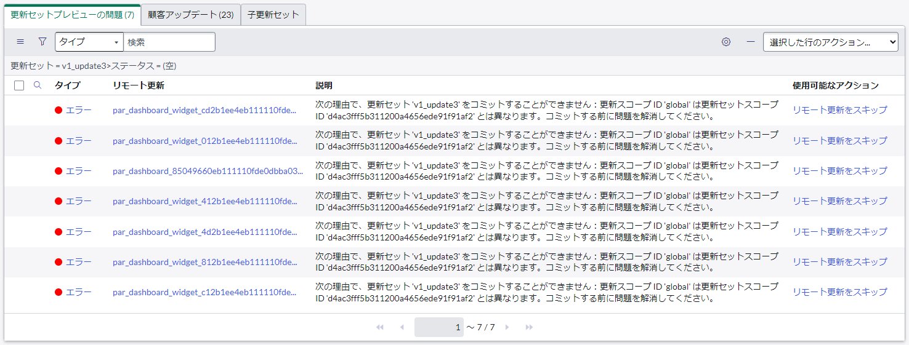
Task: Open the タイプ search field dropdown
Action: [89, 42]
